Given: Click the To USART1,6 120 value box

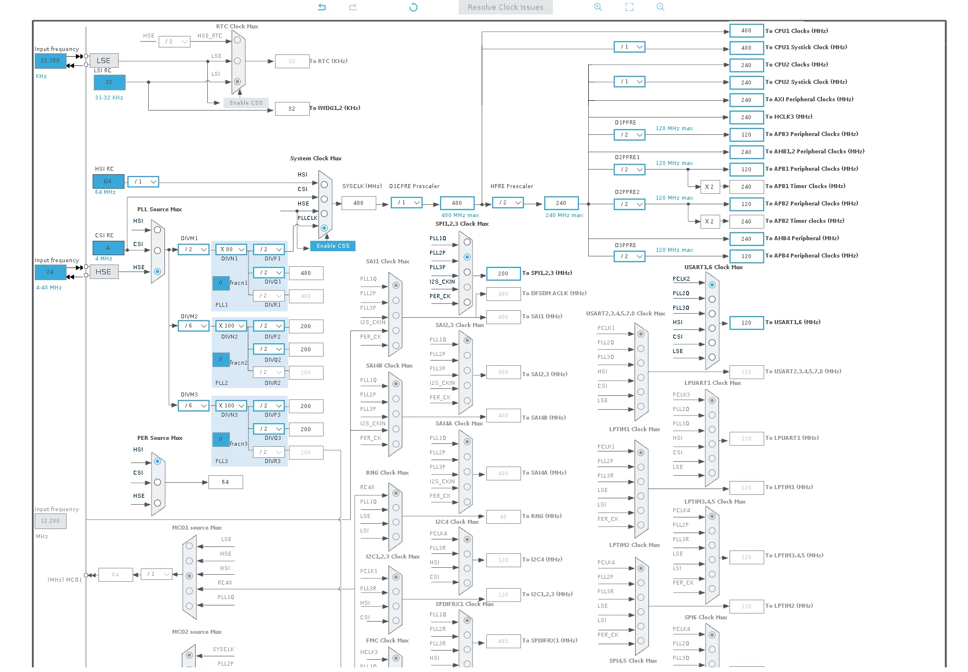Looking at the screenshot, I should pyautogui.click(x=746, y=323).
